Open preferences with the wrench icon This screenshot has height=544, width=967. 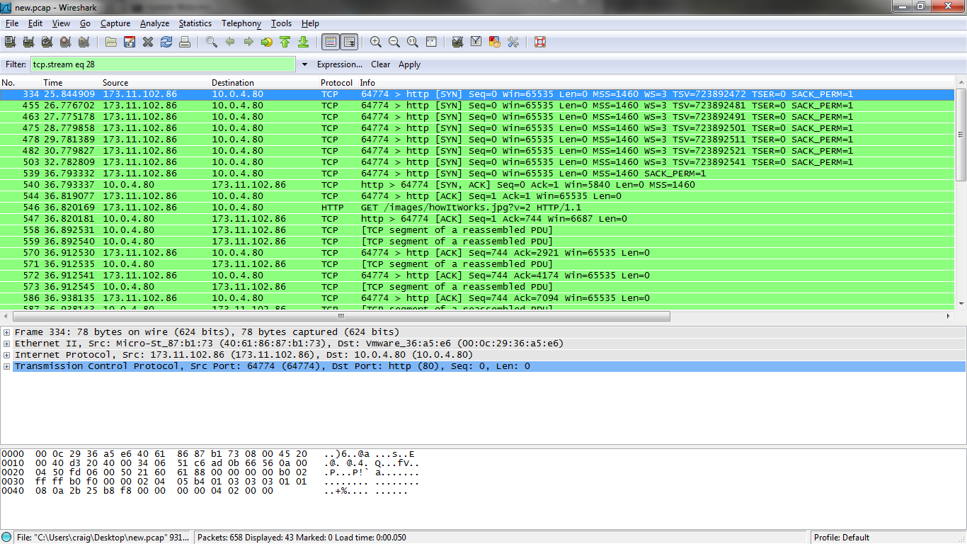pos(513,42)
